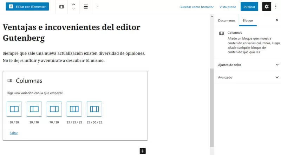Click the '30 / 70' label text
The image size is (281, 155).
tap(34, 122)
